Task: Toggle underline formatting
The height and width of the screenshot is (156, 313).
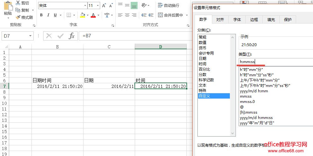Action: pyautogui.click(x=55, y=15)
